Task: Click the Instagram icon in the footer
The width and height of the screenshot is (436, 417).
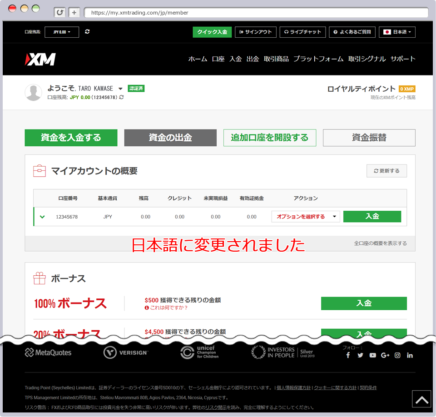Action: (x=397, y=355)
